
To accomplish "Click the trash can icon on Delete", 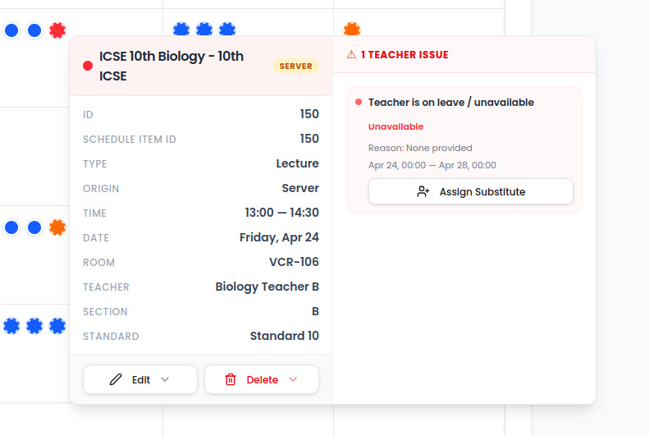I will (x=231, y=379).
